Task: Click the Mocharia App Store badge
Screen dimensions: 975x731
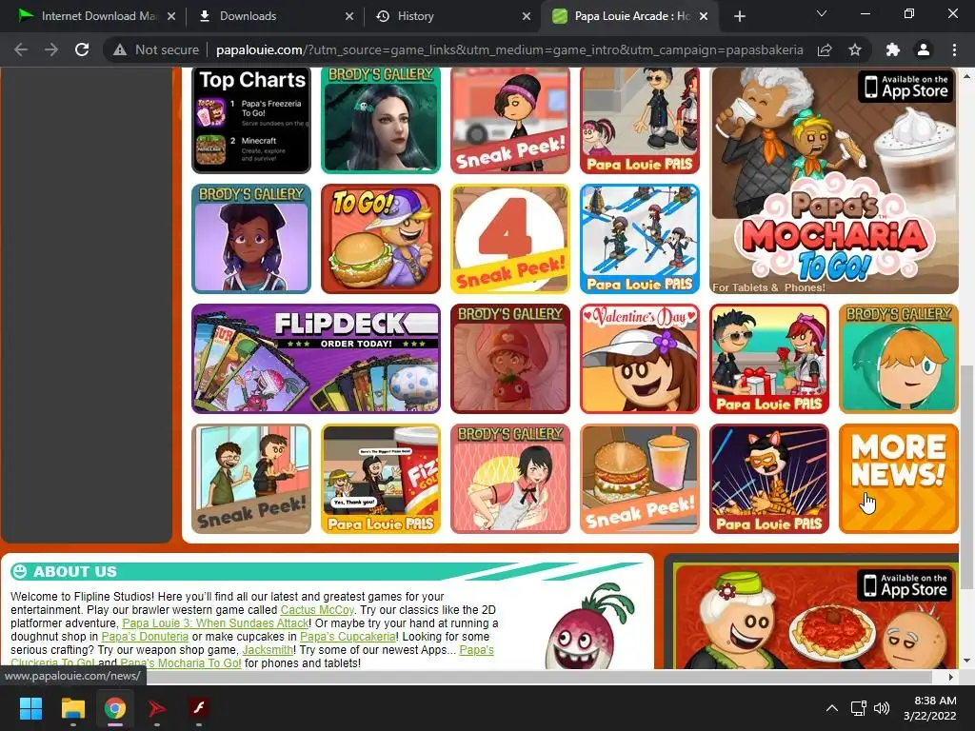Action: 907,87
